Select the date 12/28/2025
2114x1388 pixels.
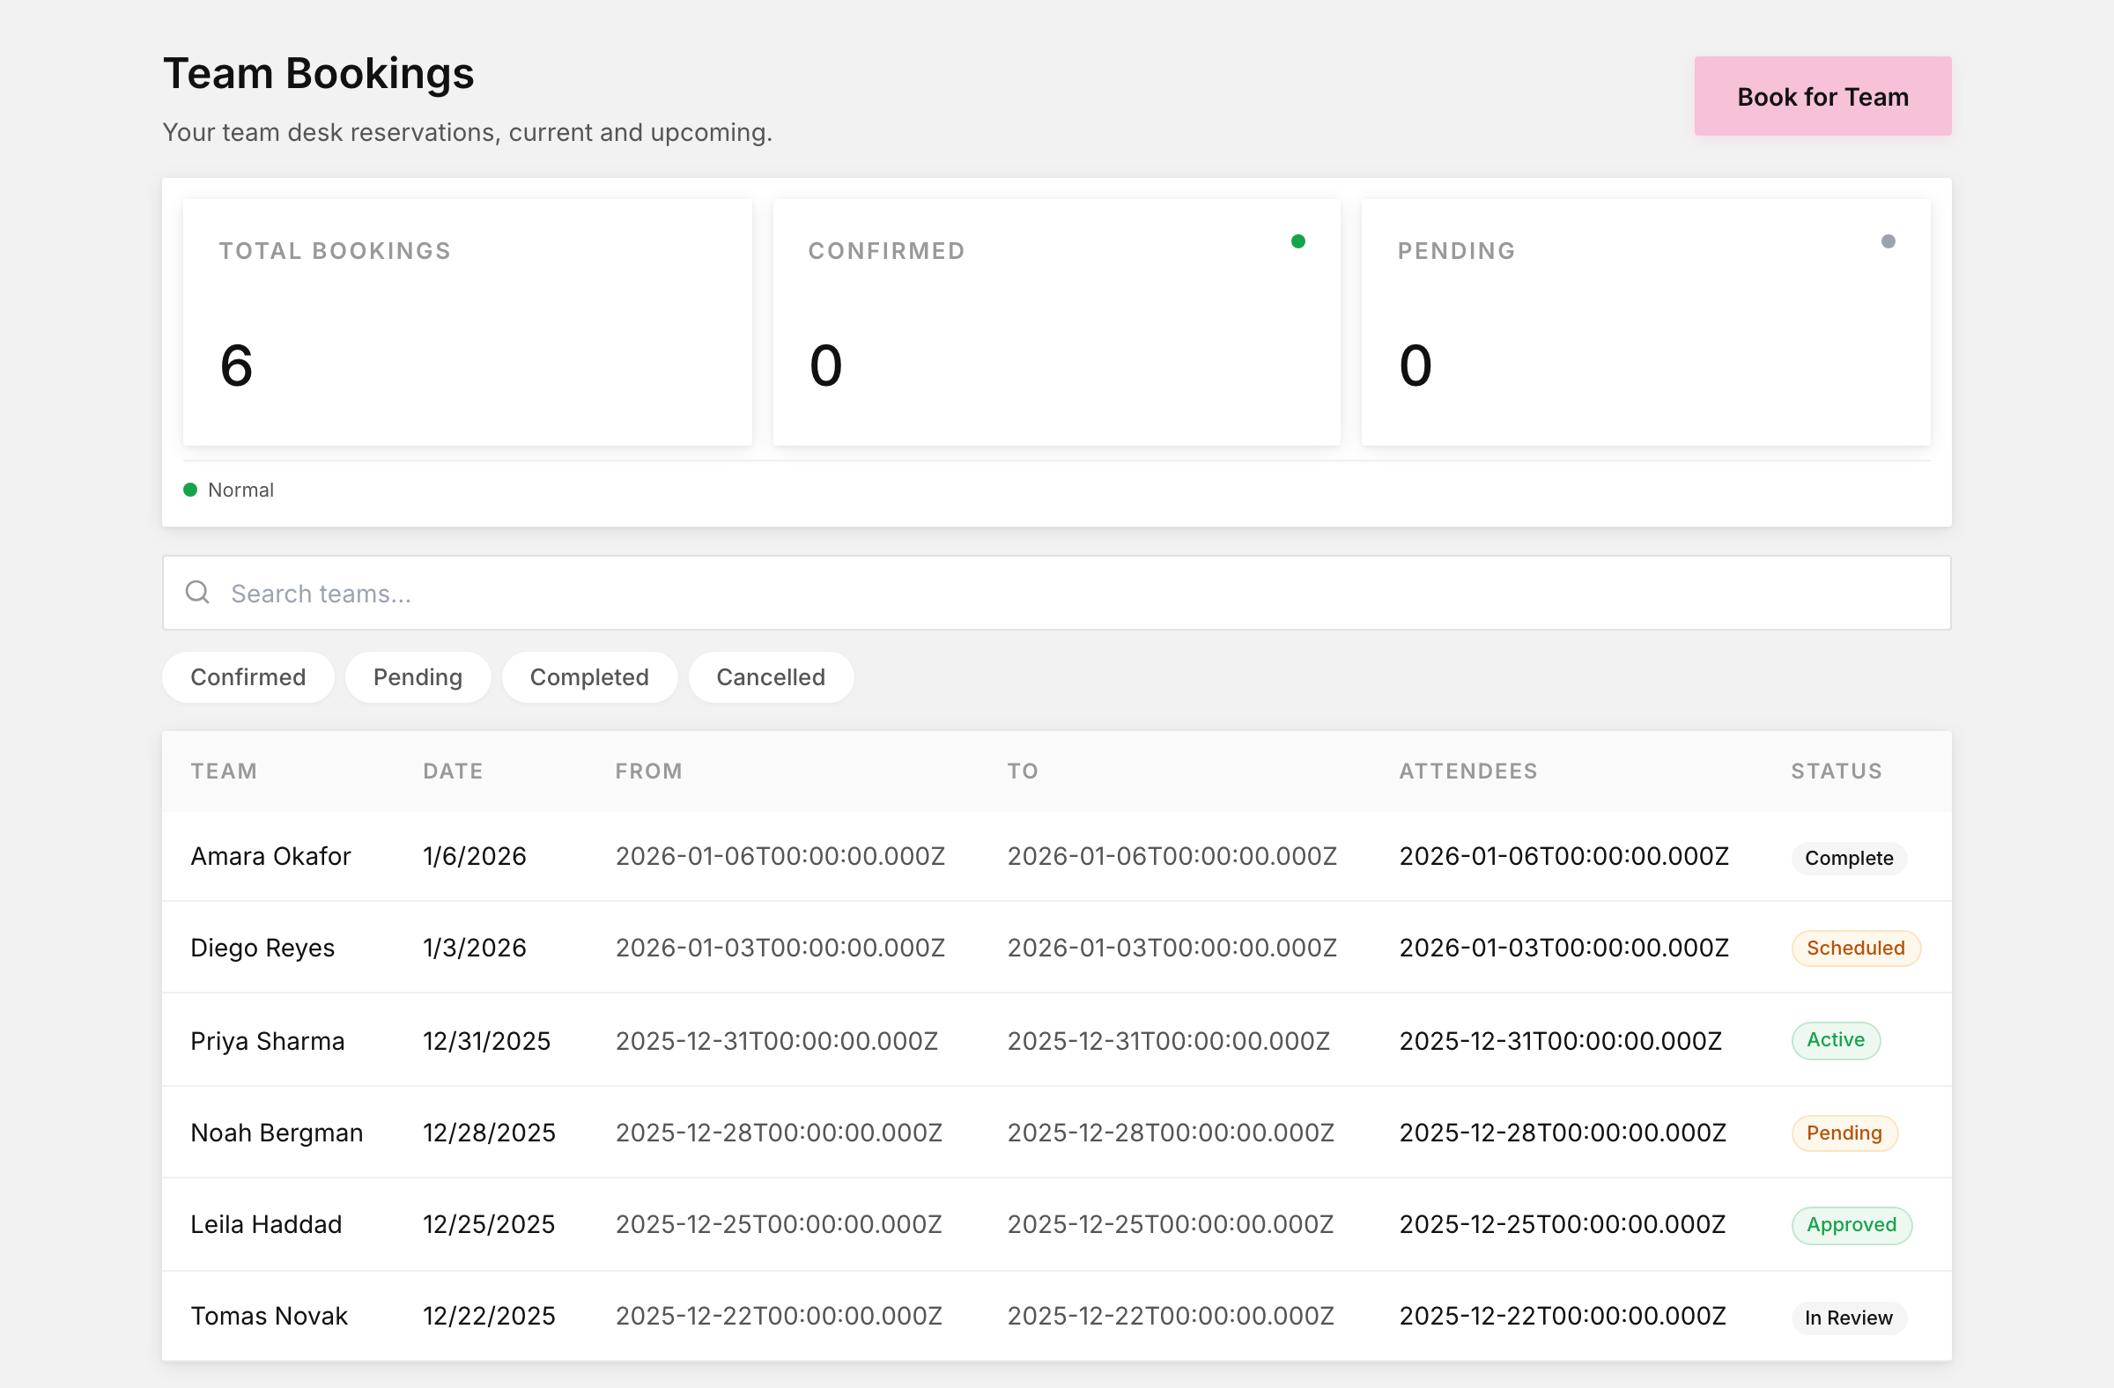(x=489, y=1133)
